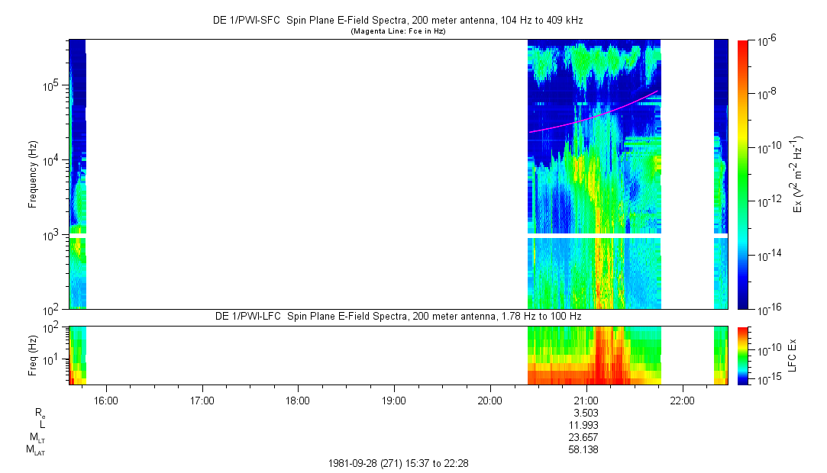Screen dimensions: 827x473
Task: Select the L-shell value 11.993
Action: point(586,424)
